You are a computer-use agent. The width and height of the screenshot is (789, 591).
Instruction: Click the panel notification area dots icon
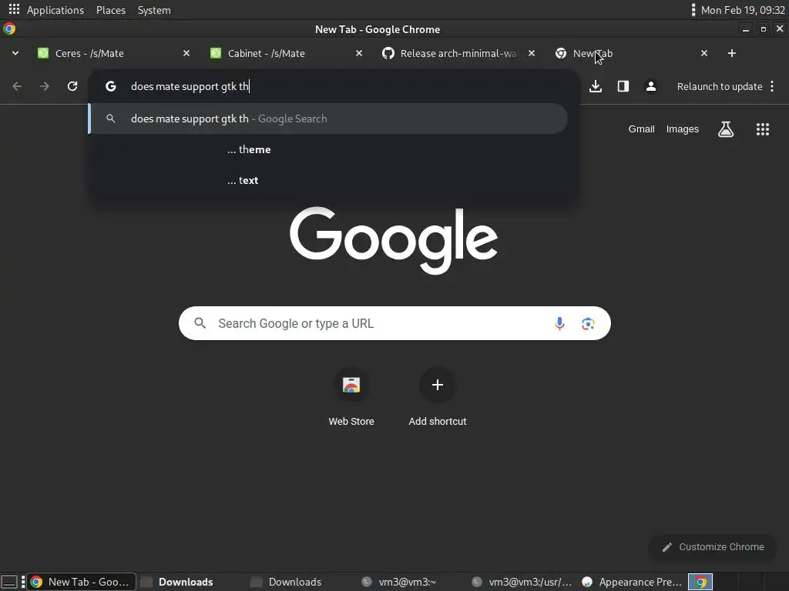(x=693, y=10)
